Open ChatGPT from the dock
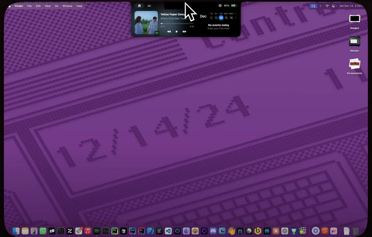 tap(285, 231)
